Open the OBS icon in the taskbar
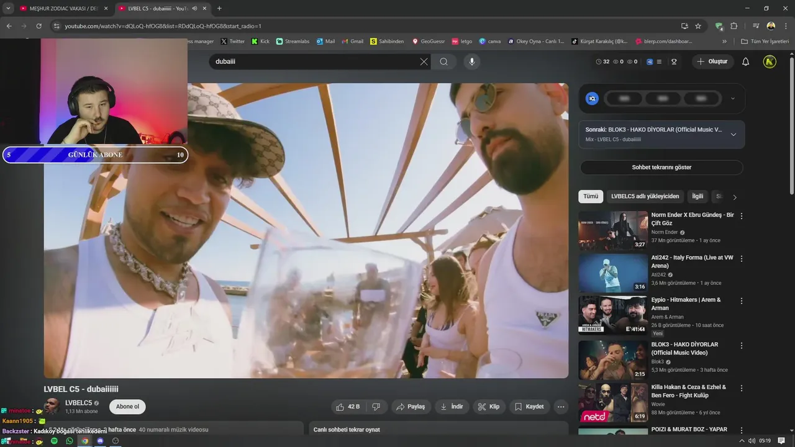The image size is (795, 447). pos(115,441)
